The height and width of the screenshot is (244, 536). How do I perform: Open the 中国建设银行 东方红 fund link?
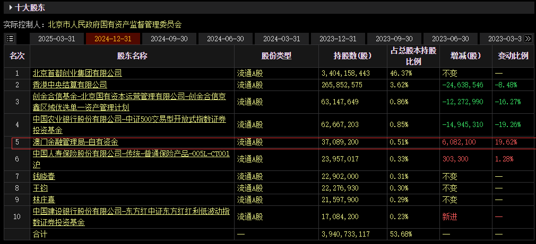tap(131, 216)
